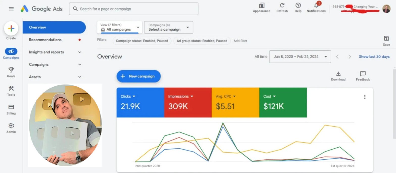
Task: Open Admin gear icon in sidebar
Action: click(x=11, y=126)
